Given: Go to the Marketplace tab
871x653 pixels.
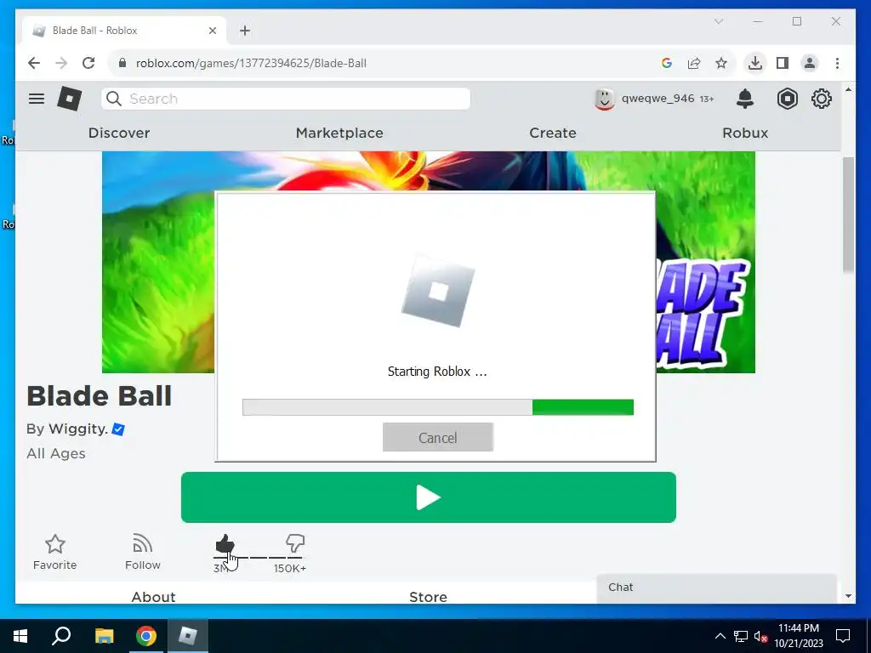Looking at the screenshot, I should (339, 133).
